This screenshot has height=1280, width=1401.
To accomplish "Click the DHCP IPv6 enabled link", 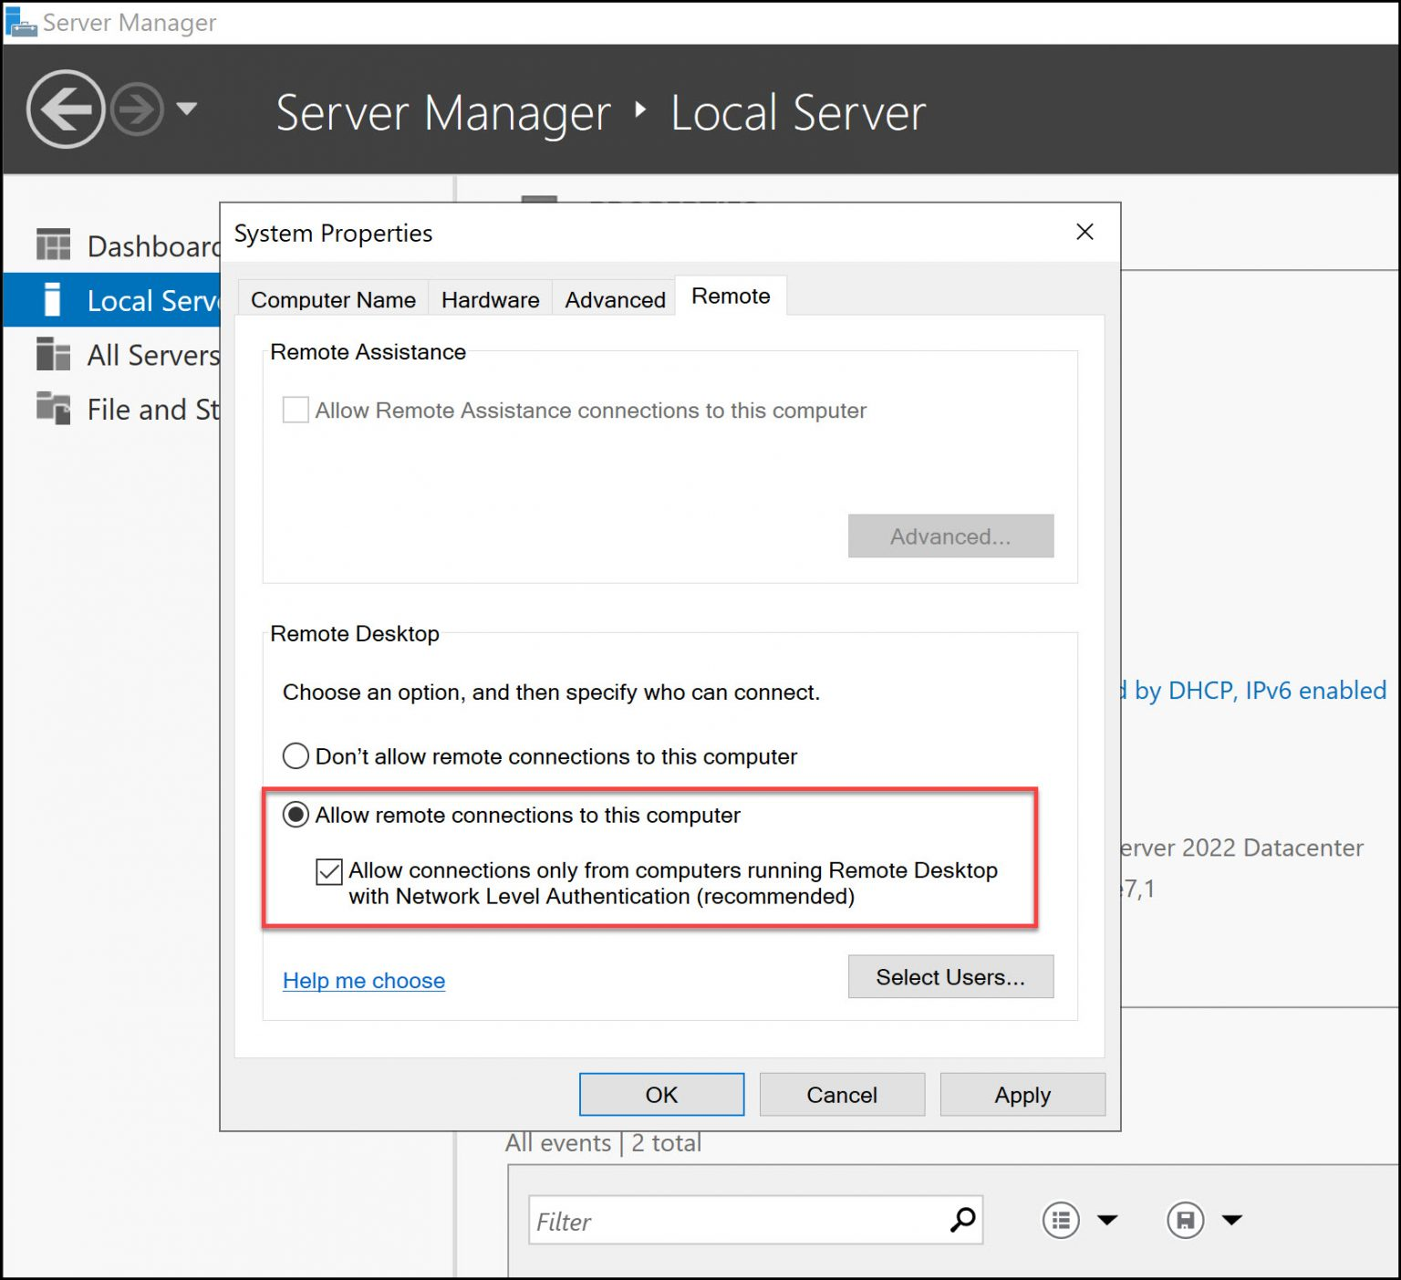I will pos(1254,691).
